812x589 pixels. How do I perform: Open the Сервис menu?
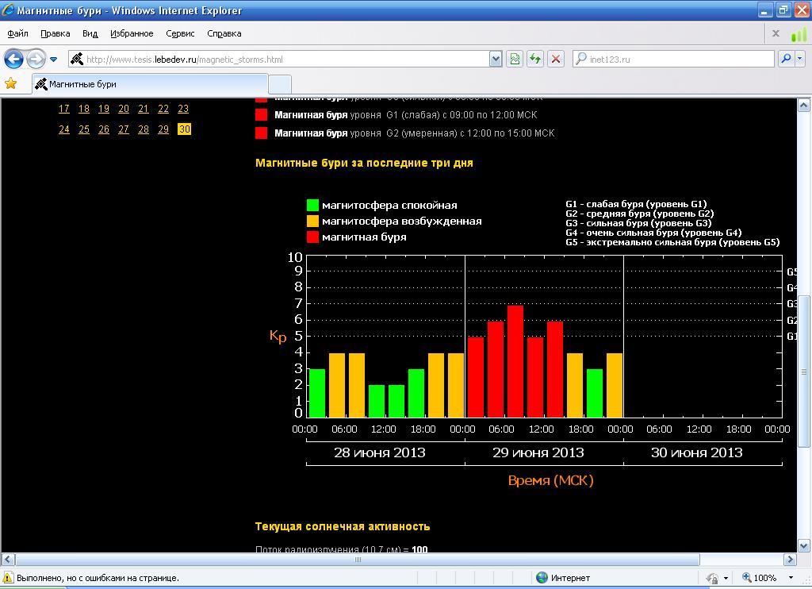coord(180,33)
